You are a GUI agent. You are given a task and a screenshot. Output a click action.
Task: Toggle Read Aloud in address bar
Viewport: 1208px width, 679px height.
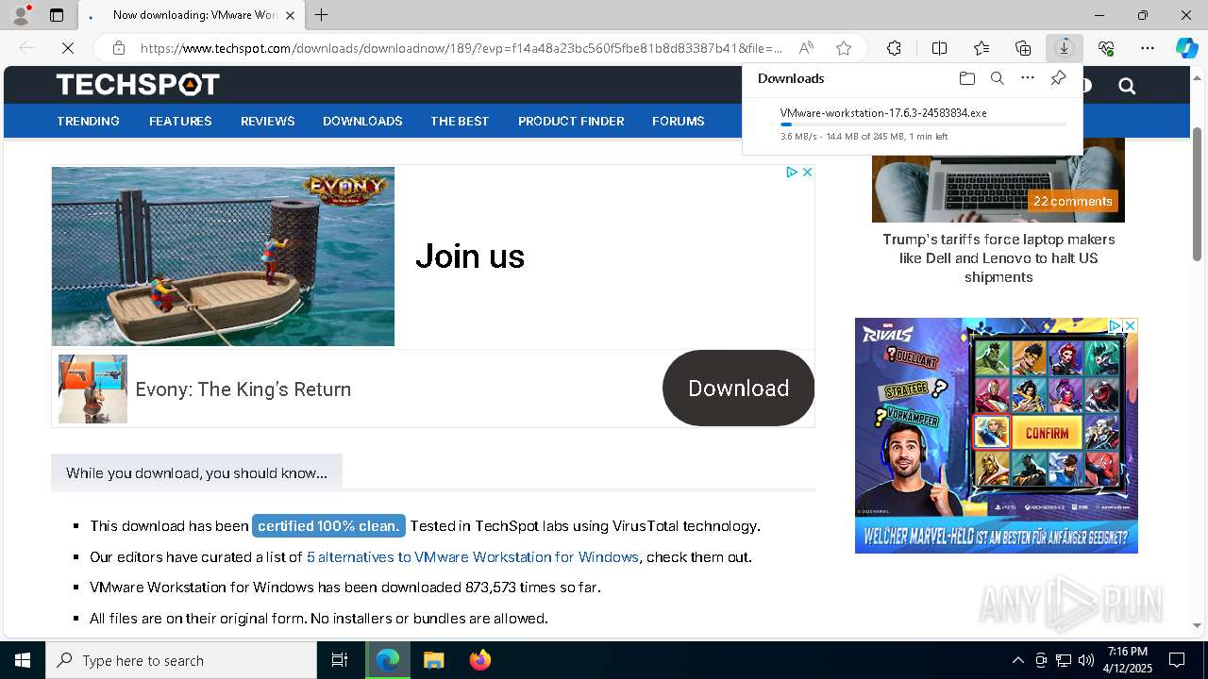[x=806, y=48]
